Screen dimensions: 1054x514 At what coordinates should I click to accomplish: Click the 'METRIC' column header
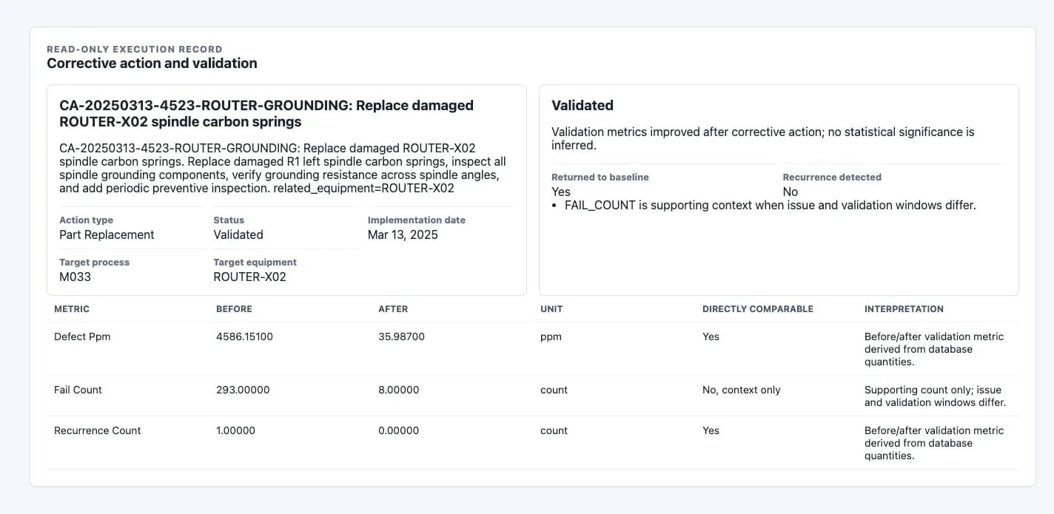coord(72,309)
